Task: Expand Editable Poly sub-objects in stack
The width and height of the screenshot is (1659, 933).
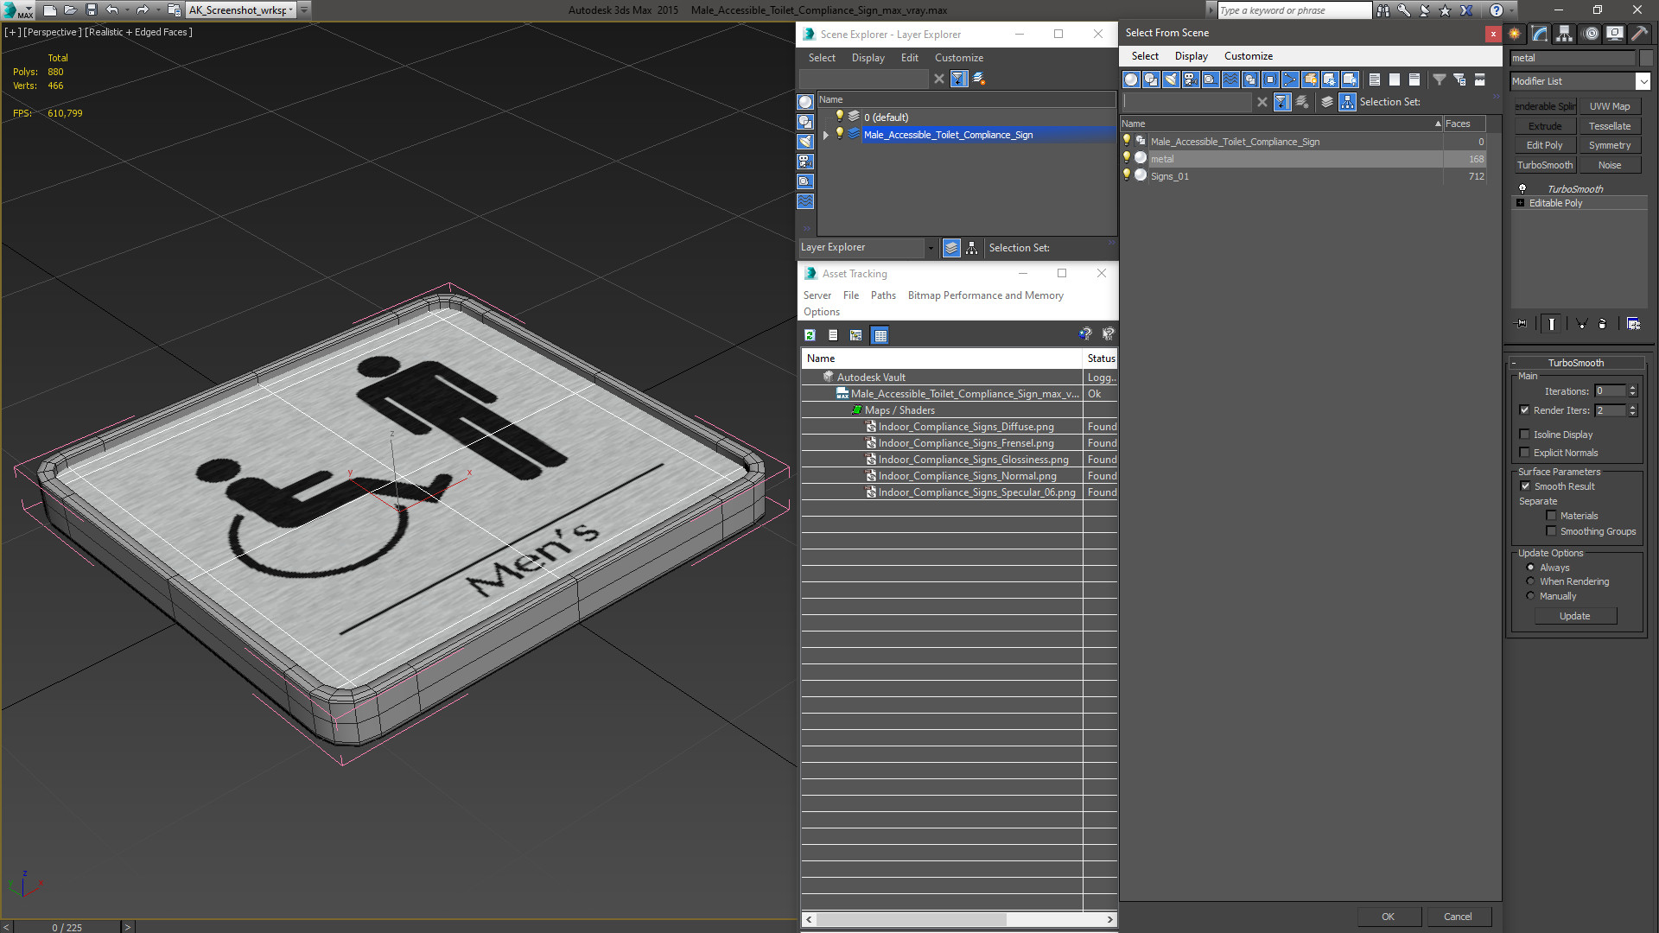Action: pyautogui.click(x=1520, y=203)
